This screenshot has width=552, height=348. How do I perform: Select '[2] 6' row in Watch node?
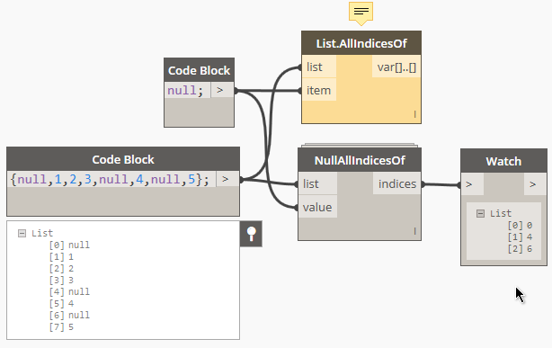520,249
